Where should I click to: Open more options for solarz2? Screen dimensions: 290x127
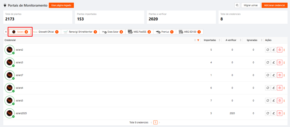(284, 50)
